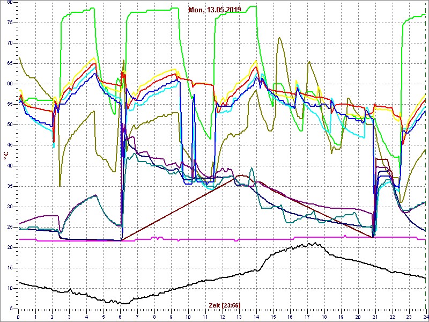Click the 25 temperature axis value
This screenshot has width=429, height=322.
point(9,227)
